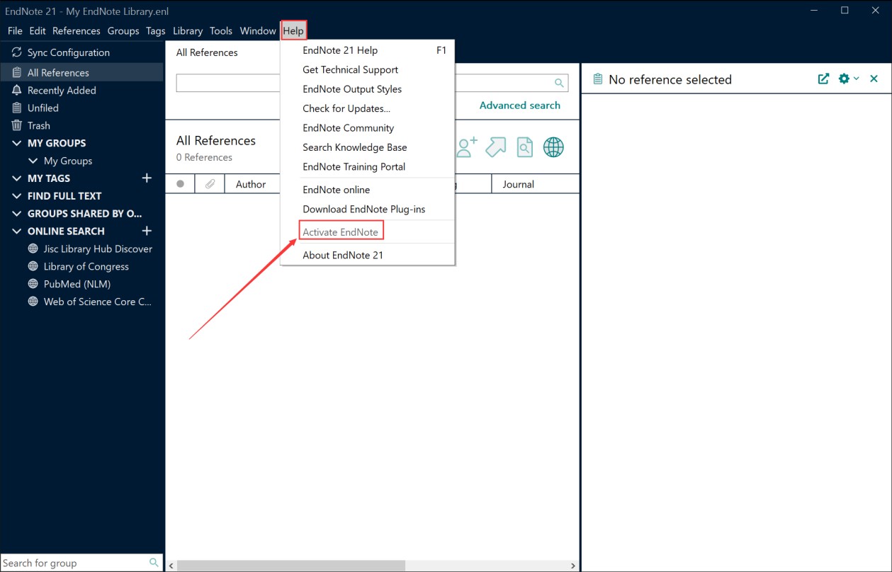Click the settings gear in reference panel

(844, 79)
